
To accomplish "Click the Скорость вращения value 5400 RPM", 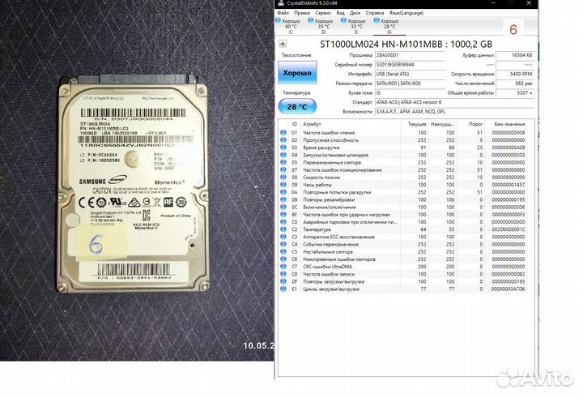I will tap(515, 74).
